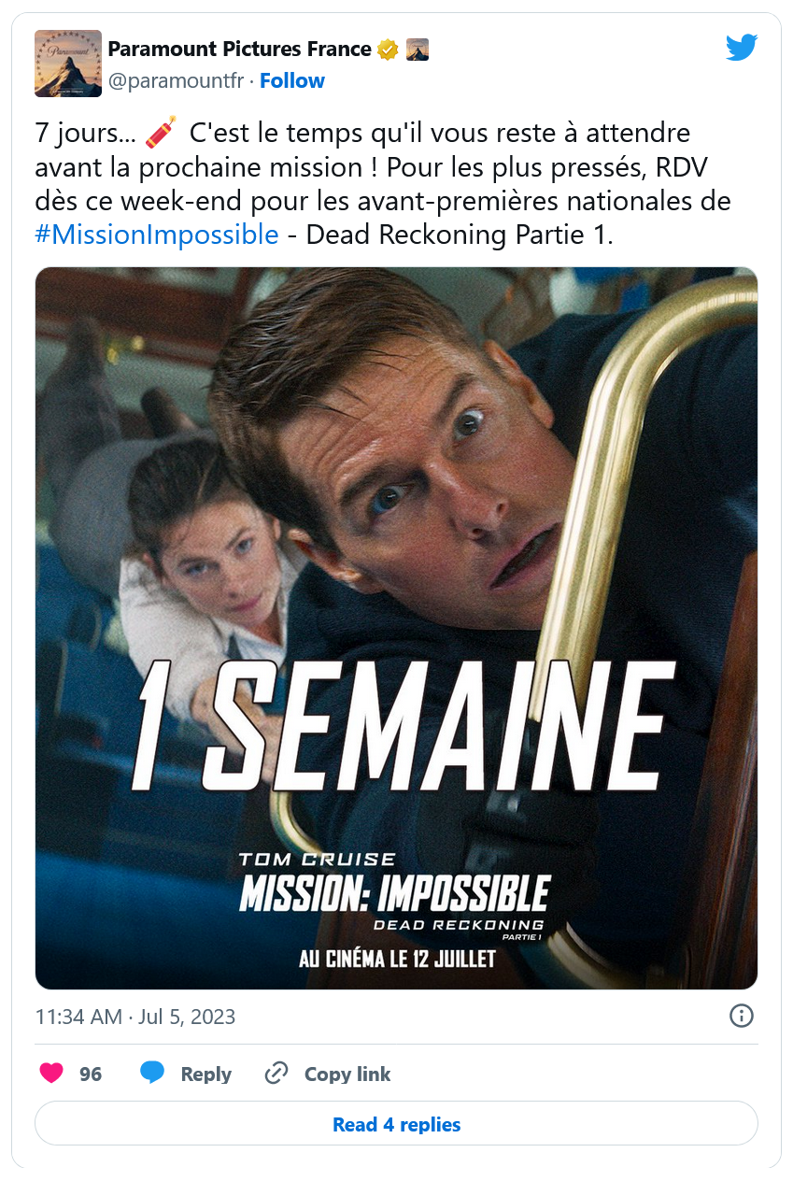Open the Mission: Impossible poster image
This screenshot has width=793, height=1181.
(x=396, y=628)
